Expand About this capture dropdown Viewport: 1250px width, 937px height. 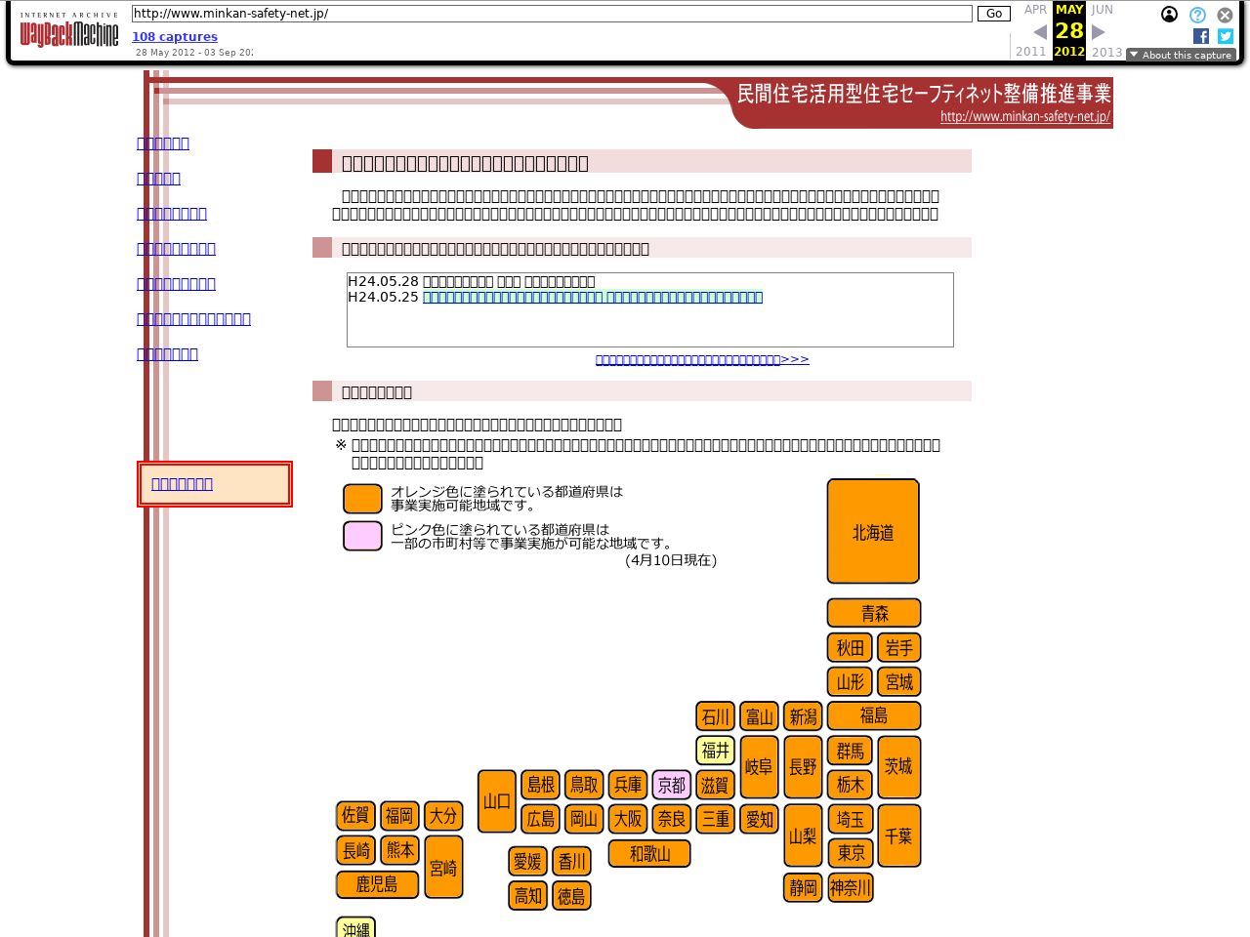click(1181, 55)
